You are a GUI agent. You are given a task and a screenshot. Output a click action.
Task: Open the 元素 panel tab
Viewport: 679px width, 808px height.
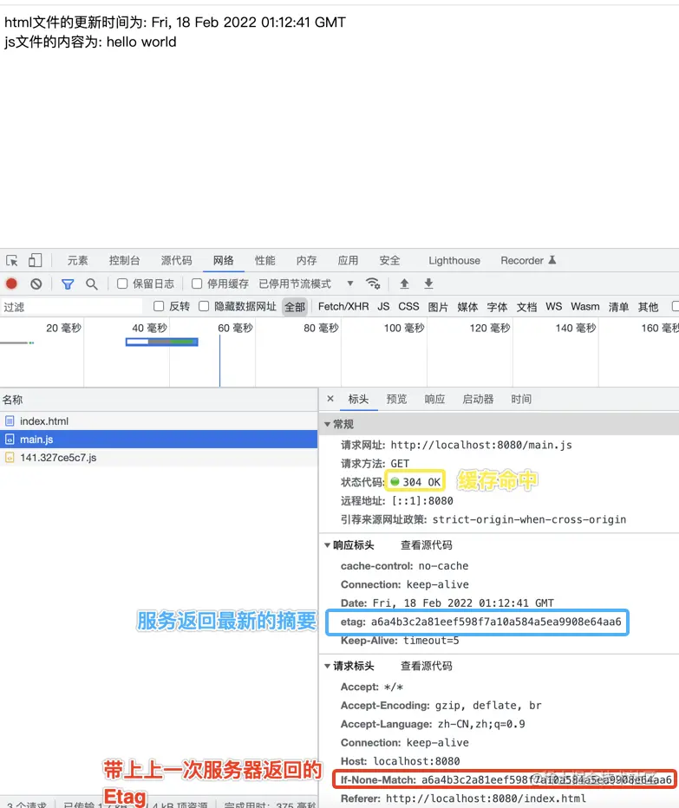[x=78, y=261]
